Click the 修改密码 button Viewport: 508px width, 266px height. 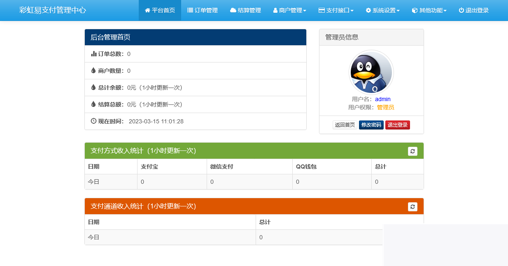pos(371,125)
